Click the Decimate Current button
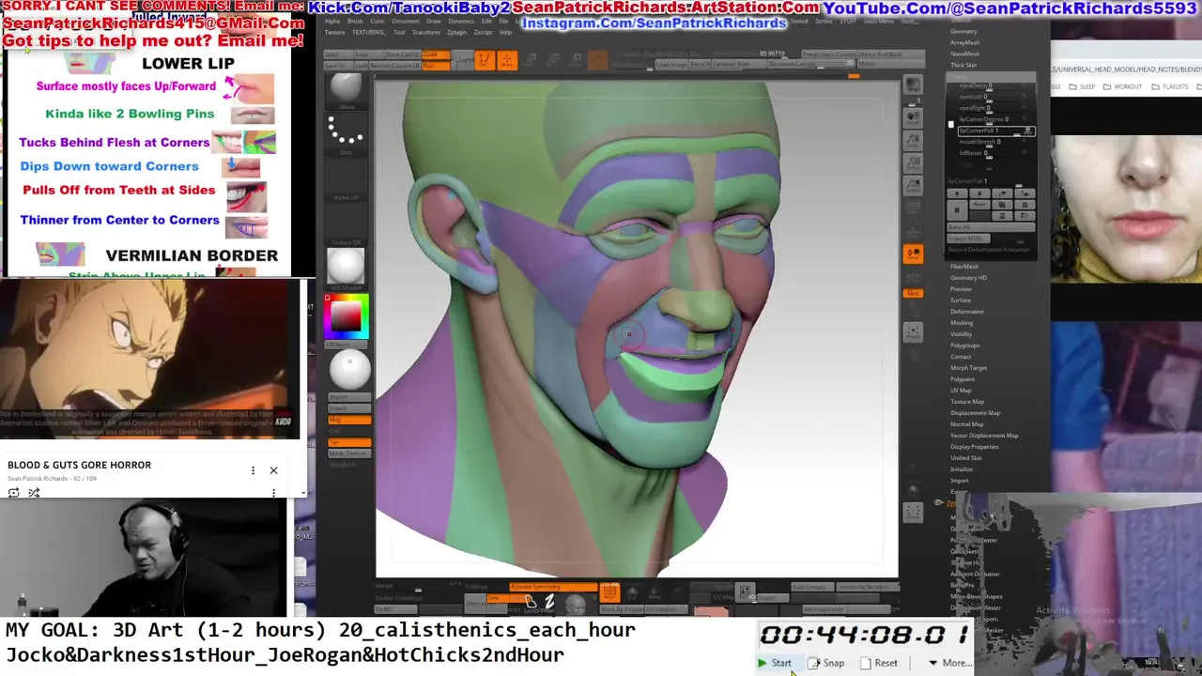 [810, 64]
